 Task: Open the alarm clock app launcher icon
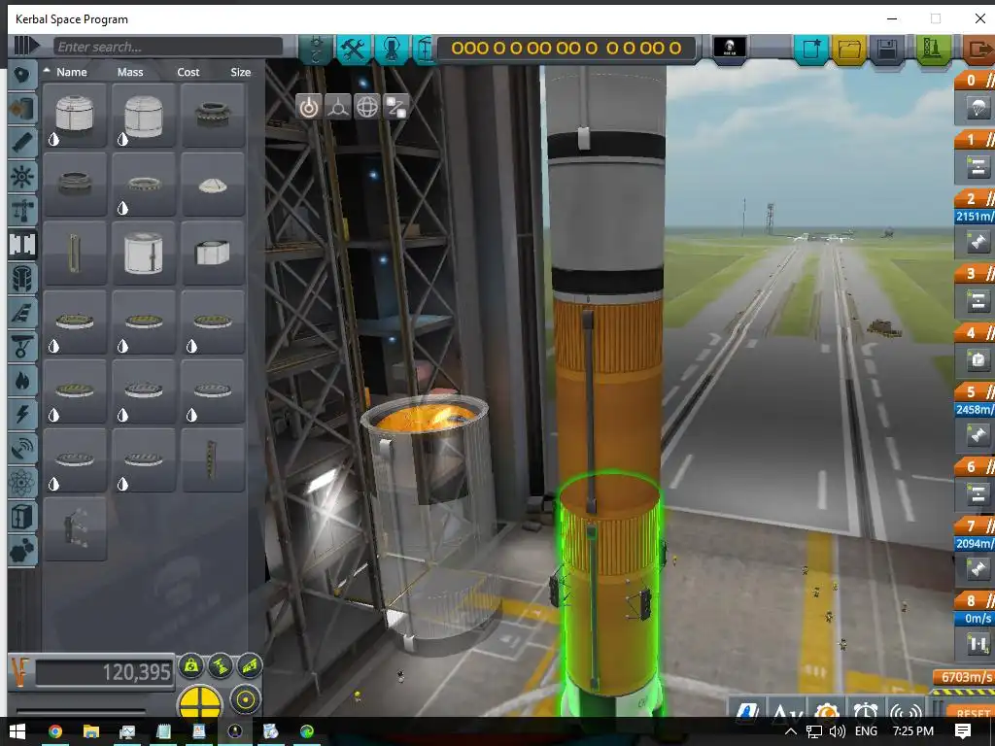[x=866, y=708]
